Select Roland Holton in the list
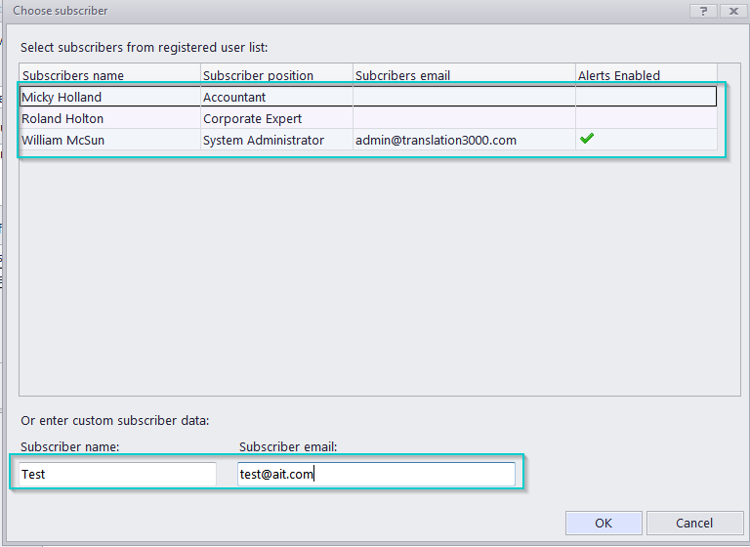Screen dimensions: 750x547 coord(62,119)
